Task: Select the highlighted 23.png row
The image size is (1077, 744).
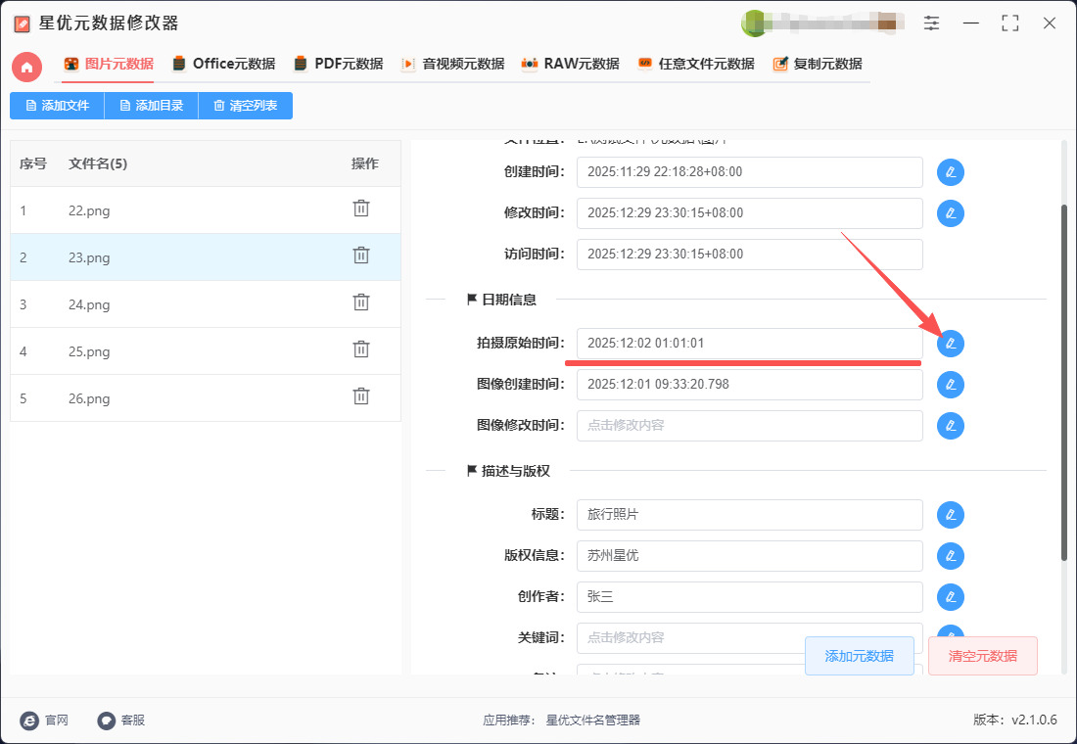Action: point(206,256)
